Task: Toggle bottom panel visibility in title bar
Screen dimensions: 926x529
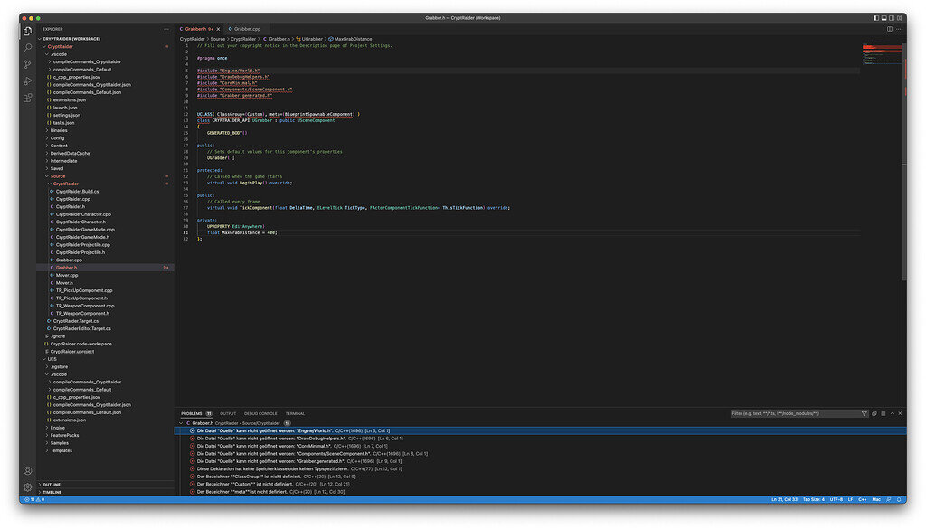Action: [884, 18]
